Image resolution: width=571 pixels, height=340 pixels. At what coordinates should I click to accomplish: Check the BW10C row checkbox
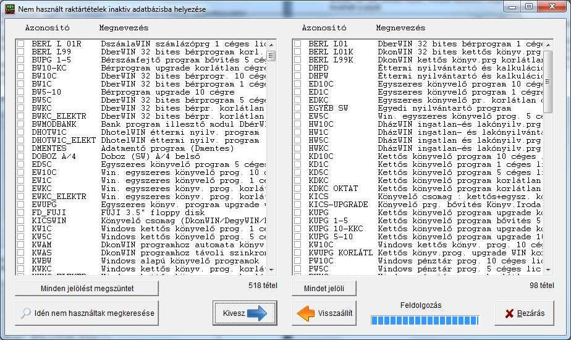click(x=21, y=76)
